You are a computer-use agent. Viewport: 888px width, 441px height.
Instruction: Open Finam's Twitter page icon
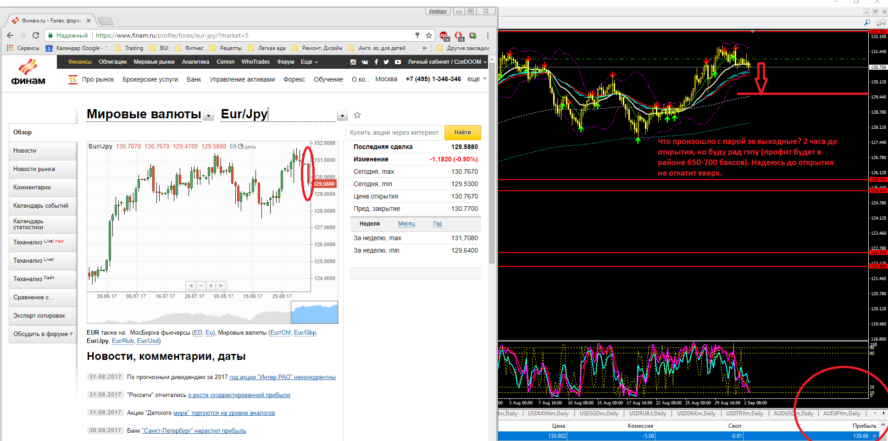pos(386,62)
